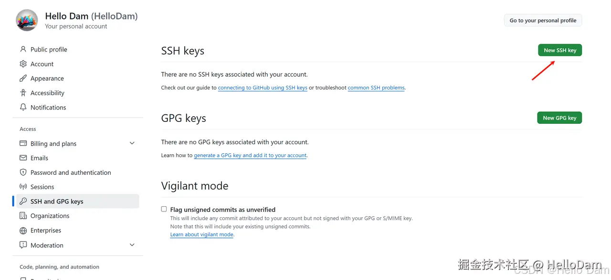Click the bell icon for Notifications
The width and height of the screenshot is (611, 280).
[x=23, y=108]
